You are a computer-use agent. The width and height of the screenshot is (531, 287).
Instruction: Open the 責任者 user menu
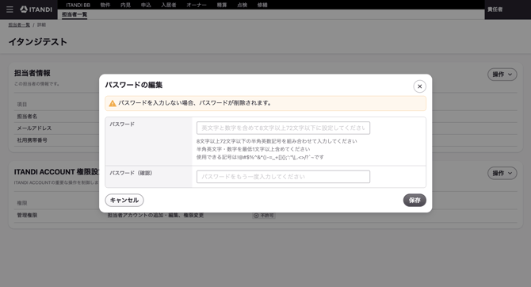pos(495,10)
